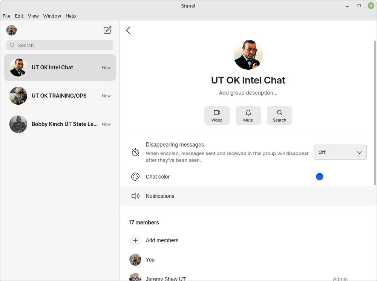The width and height of the screenshot is (377, 281).
Task: Open your avatar in the members list
Action: coord(135,260)
